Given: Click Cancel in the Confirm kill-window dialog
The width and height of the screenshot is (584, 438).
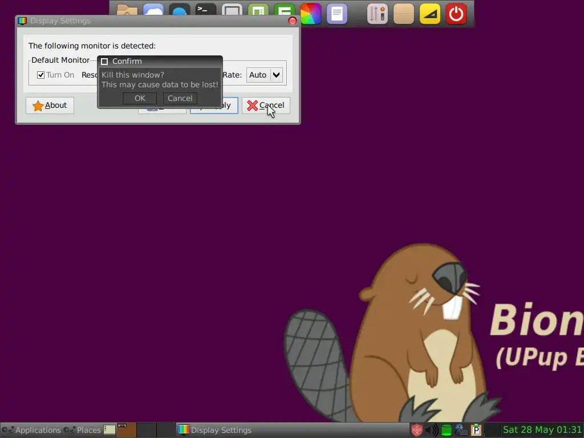Looking at the screenshot, I should tap(180, 98).
